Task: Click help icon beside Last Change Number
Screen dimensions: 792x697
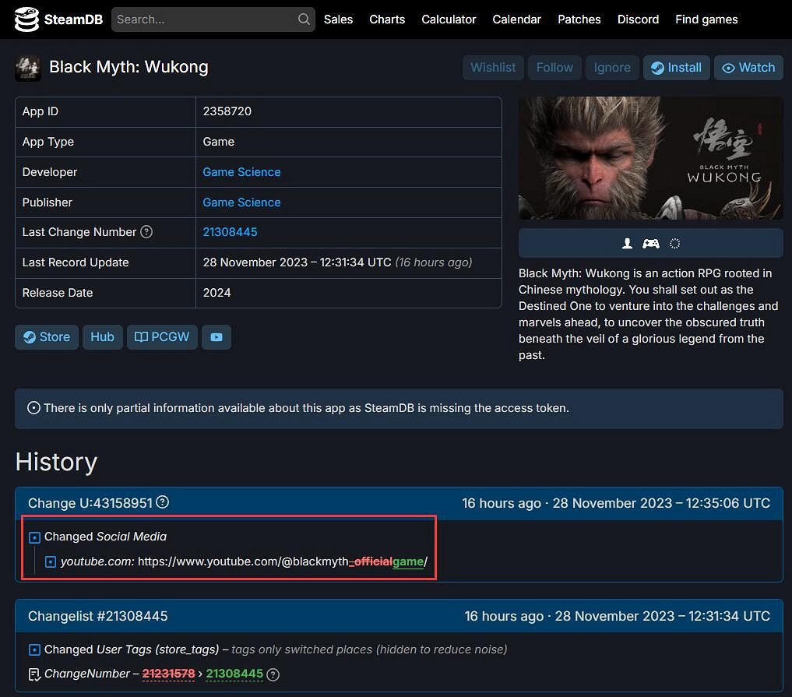Action: pyautogui.click(x=146, y=232)
